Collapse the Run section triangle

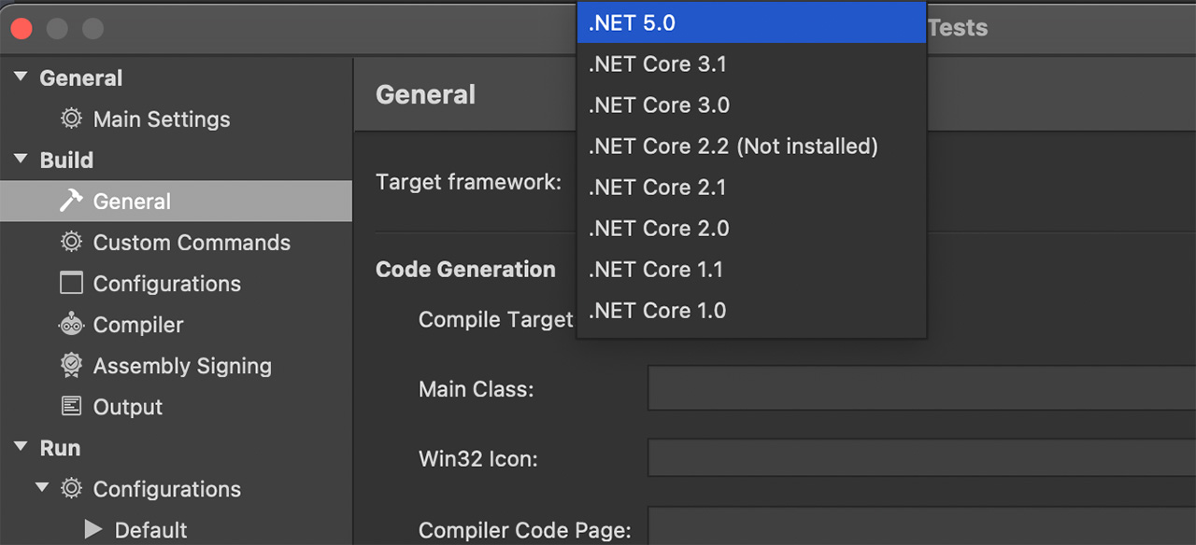click(21, 448)
